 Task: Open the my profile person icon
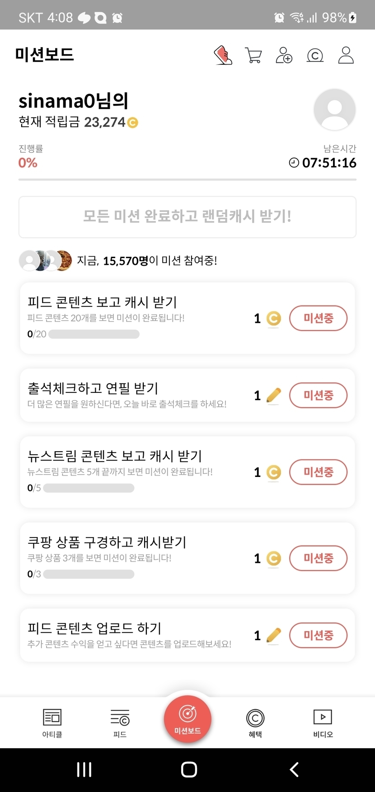(346, 55)
